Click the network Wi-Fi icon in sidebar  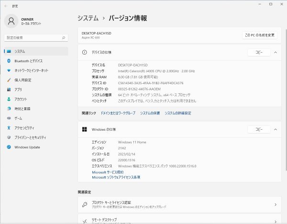coord(9,70)
